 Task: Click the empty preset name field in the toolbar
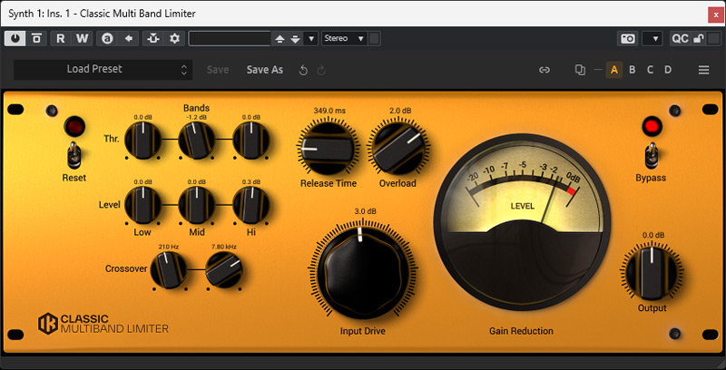click(x=230, y=38)
